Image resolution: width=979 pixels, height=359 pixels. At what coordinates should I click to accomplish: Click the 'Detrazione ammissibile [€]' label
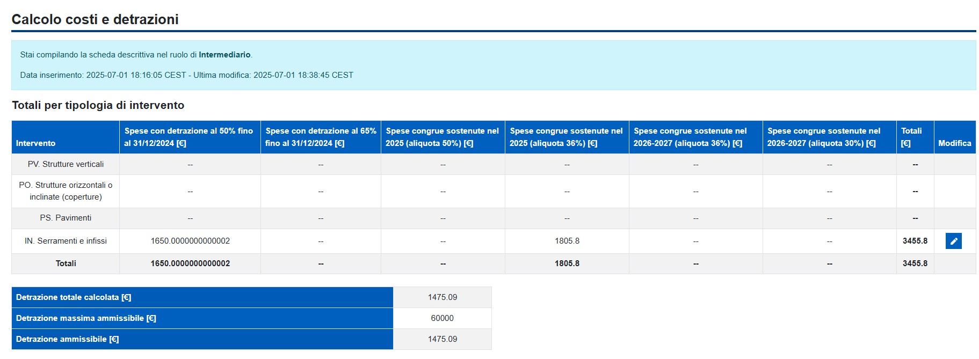click(x=67, y=339)
